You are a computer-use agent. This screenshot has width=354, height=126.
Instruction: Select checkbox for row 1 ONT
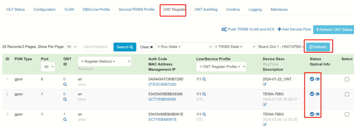tap(347, 79)
